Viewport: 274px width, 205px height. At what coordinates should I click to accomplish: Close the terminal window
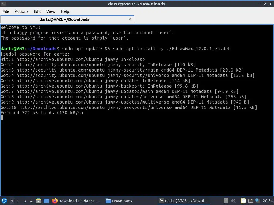coord(271,4)
